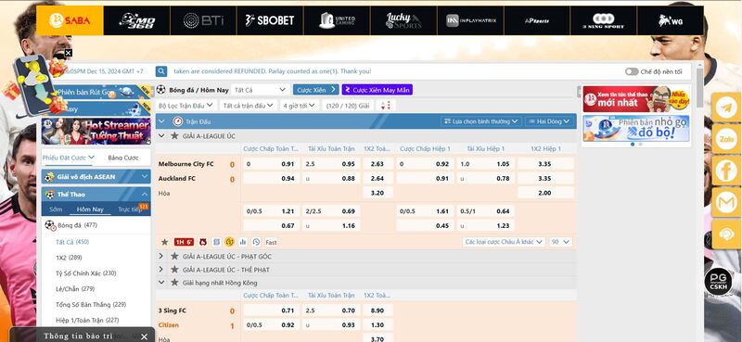Expand the GIẢI A-LEAGUE ÚC - PHẠT GÓC row
The height and width of the screenshot is (342, 742).
point(160,256)
